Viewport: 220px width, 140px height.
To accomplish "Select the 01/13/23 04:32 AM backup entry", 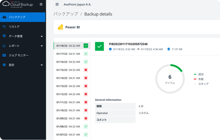I will 72,86.
